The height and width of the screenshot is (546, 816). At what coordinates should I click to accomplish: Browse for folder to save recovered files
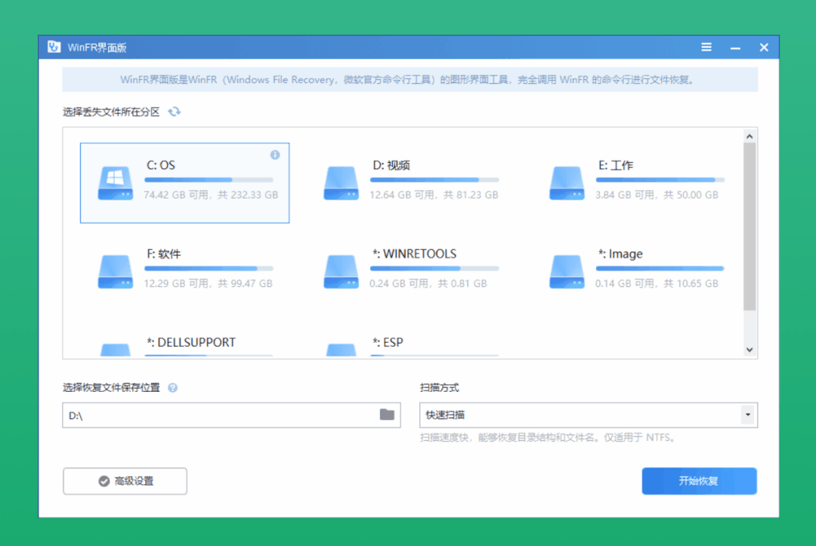tap(387, 415)
